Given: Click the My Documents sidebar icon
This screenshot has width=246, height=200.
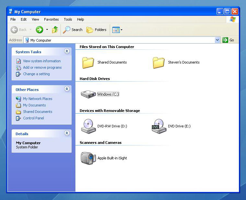Looking at the screenshot, I should tap(18, 105).
